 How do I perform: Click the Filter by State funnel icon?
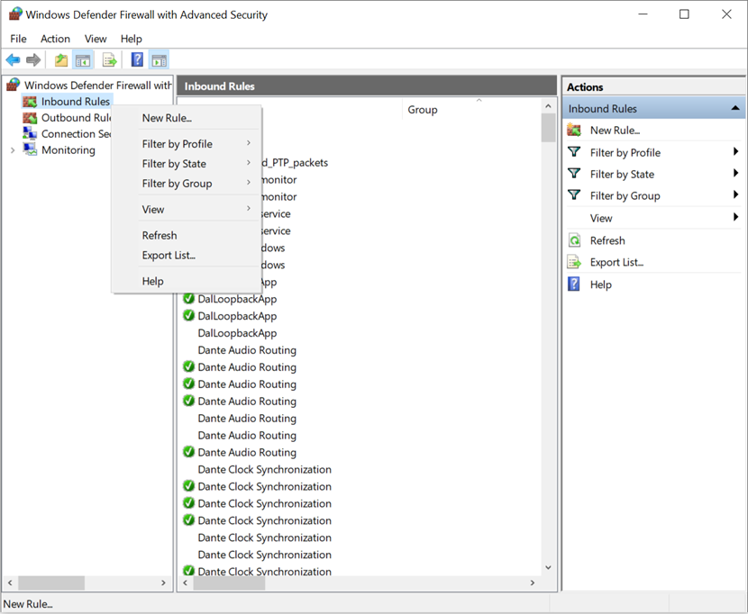(574, 174)
